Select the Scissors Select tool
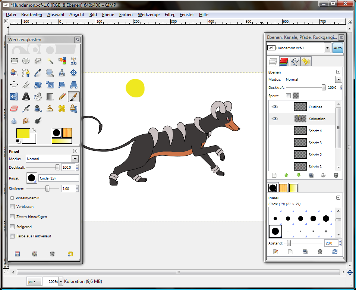This screenshot has height=290, width=356. [x=73, y=61]
